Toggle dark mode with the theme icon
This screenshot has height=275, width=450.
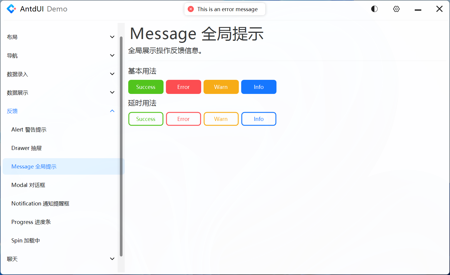tap(374, 9)
